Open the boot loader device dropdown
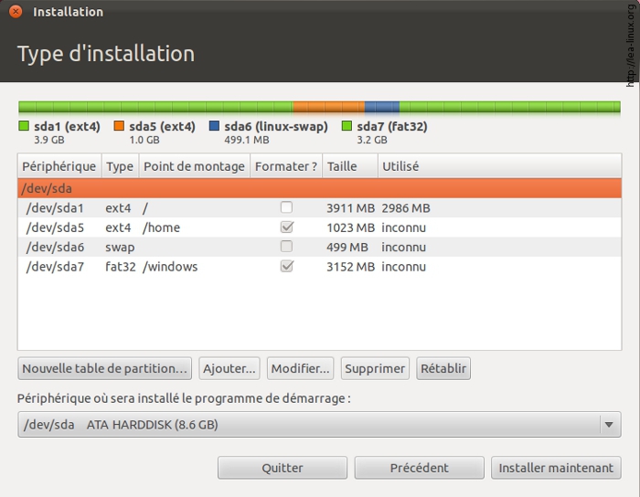Viewport: 640px width, 497px height. pos(311,425)
